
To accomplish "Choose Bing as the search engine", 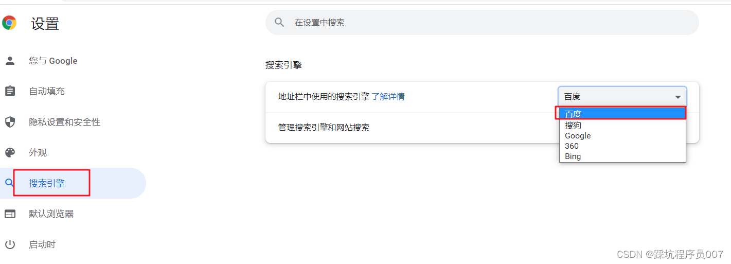I will tap(622, 156).
